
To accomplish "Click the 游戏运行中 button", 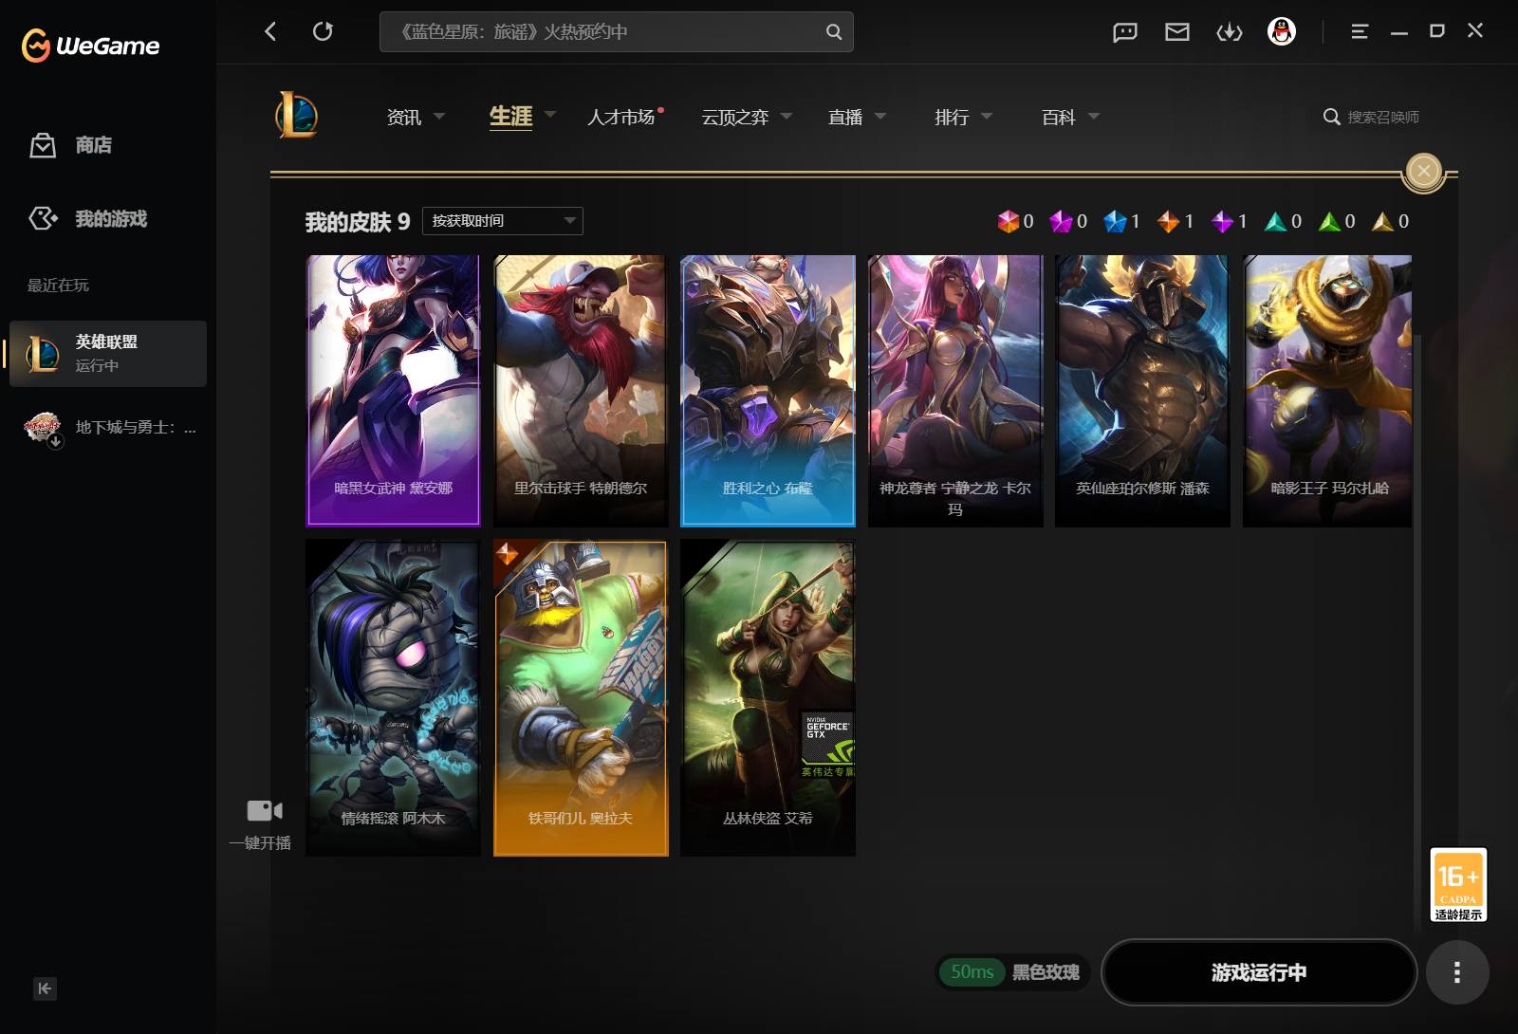I will click(1259, 972).
